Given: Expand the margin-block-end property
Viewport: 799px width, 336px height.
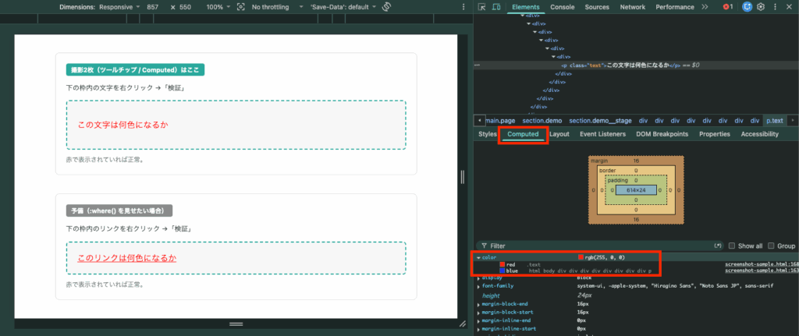Looking at the screenshot, I should pyautogui.click(x=478, y=304).
